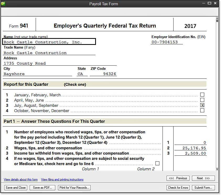Click the form year 2017
221x195 pixels.
tap(190, 26)
